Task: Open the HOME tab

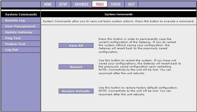Action: [48, 4]
